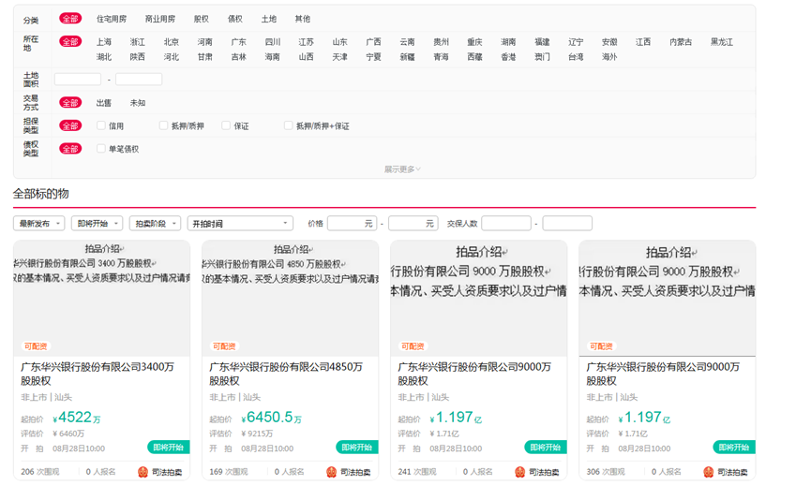Click the green 即将开始 tag on the 4522万 card
Screen dimensions: 811x485
click(169, 448)
